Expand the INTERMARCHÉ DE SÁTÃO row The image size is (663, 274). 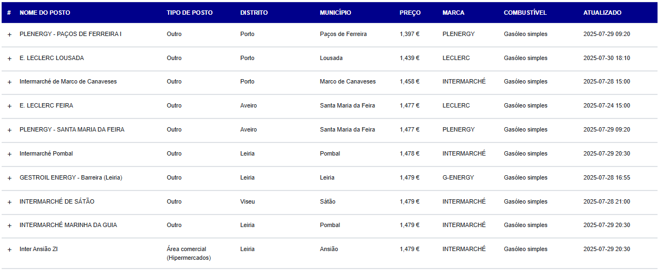tap(9, 202)
